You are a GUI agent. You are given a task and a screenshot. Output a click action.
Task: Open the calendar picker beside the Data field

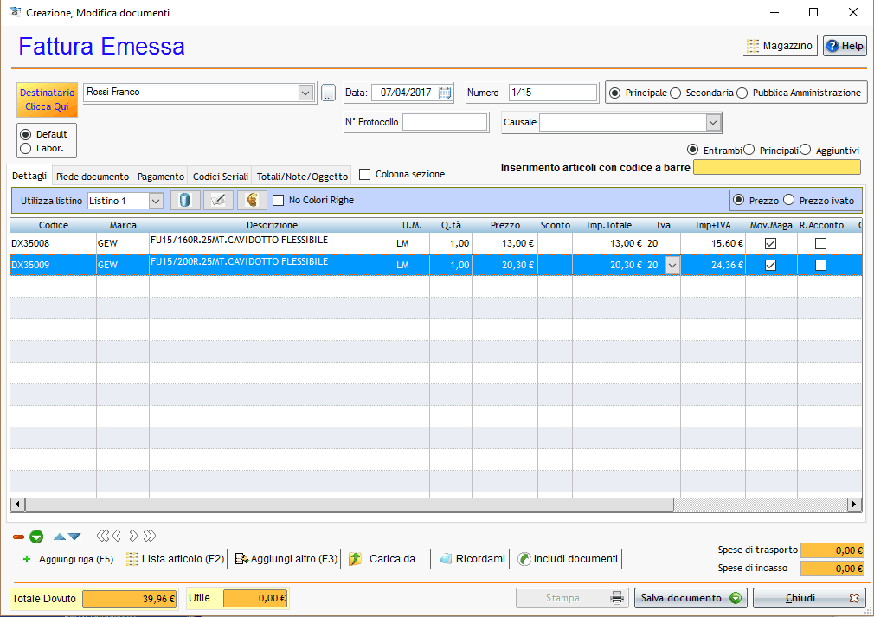point(445,93)
